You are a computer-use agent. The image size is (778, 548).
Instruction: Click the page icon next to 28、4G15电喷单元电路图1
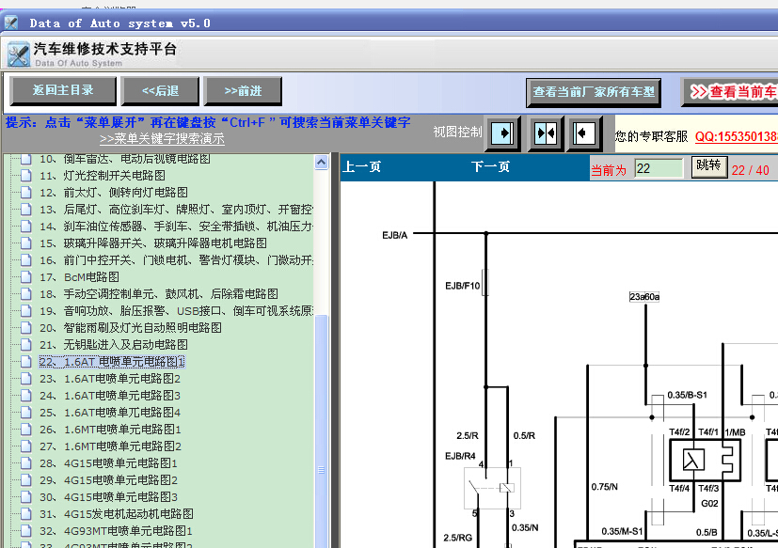tap(25, 463)
